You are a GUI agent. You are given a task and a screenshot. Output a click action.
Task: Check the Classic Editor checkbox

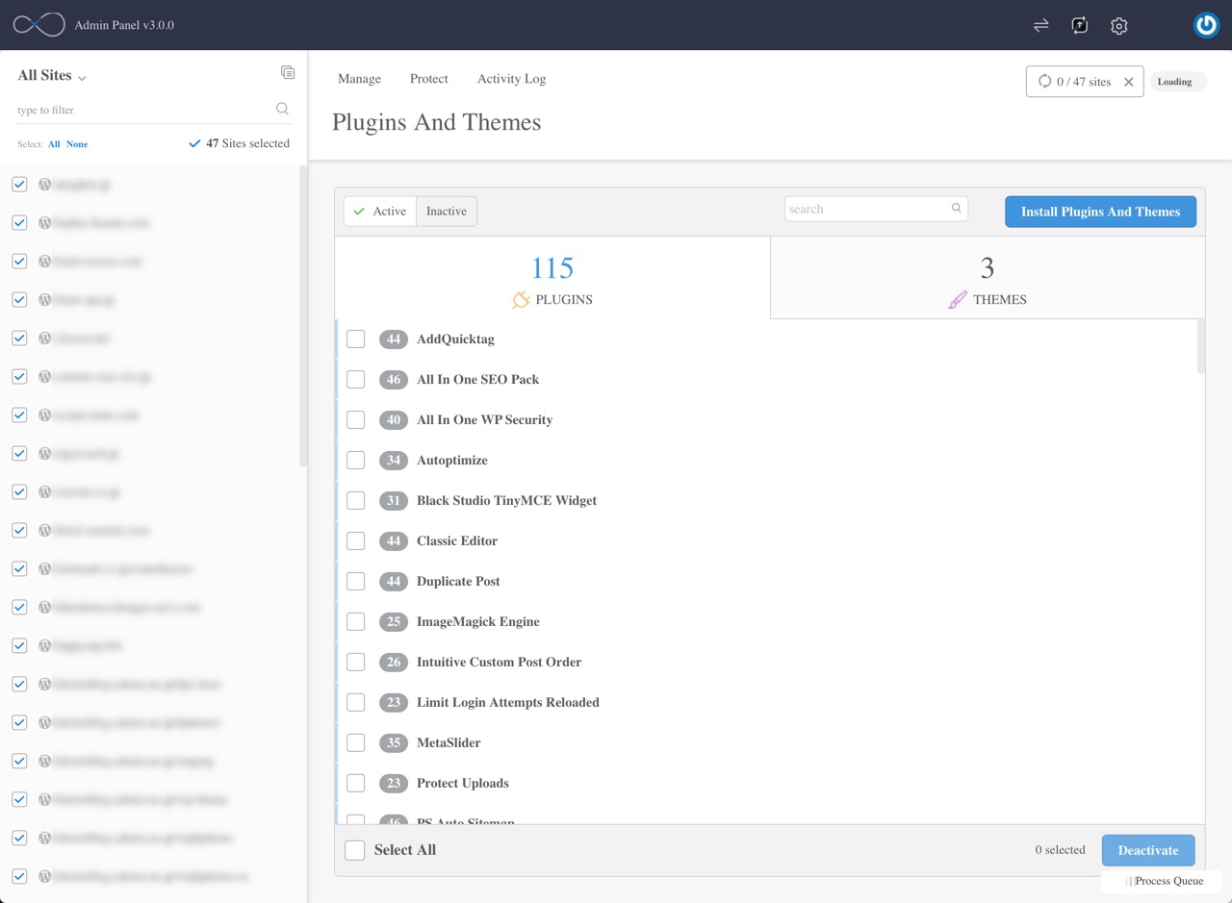[356, 540]
